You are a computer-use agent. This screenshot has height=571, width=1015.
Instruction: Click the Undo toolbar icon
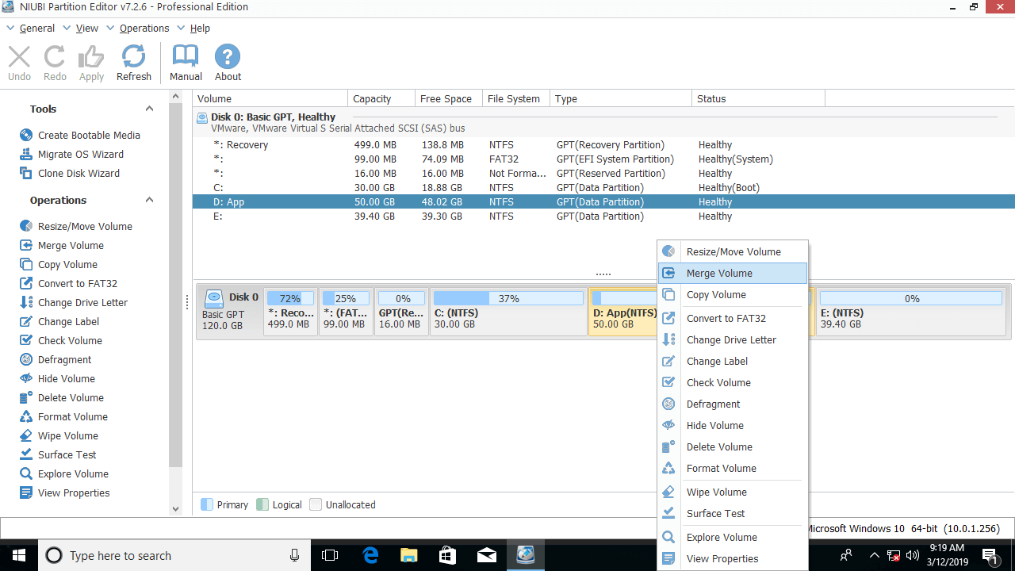point(19,57)
